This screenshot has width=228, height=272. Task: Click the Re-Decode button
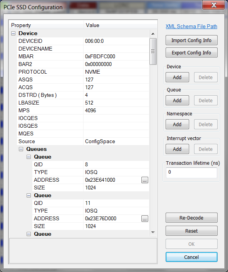[191, 218]
